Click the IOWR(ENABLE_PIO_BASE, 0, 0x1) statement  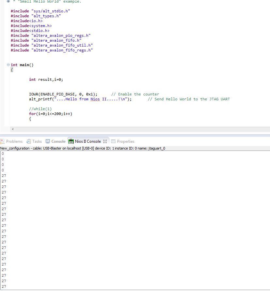click(63, 94)
